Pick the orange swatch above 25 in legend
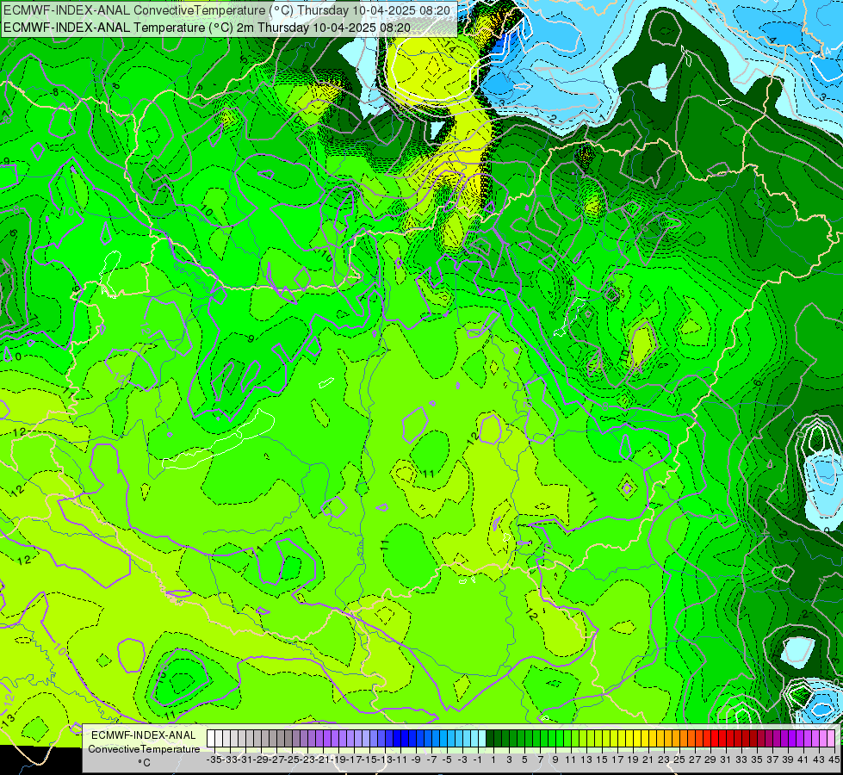The image size is (843, 775). 675,739
